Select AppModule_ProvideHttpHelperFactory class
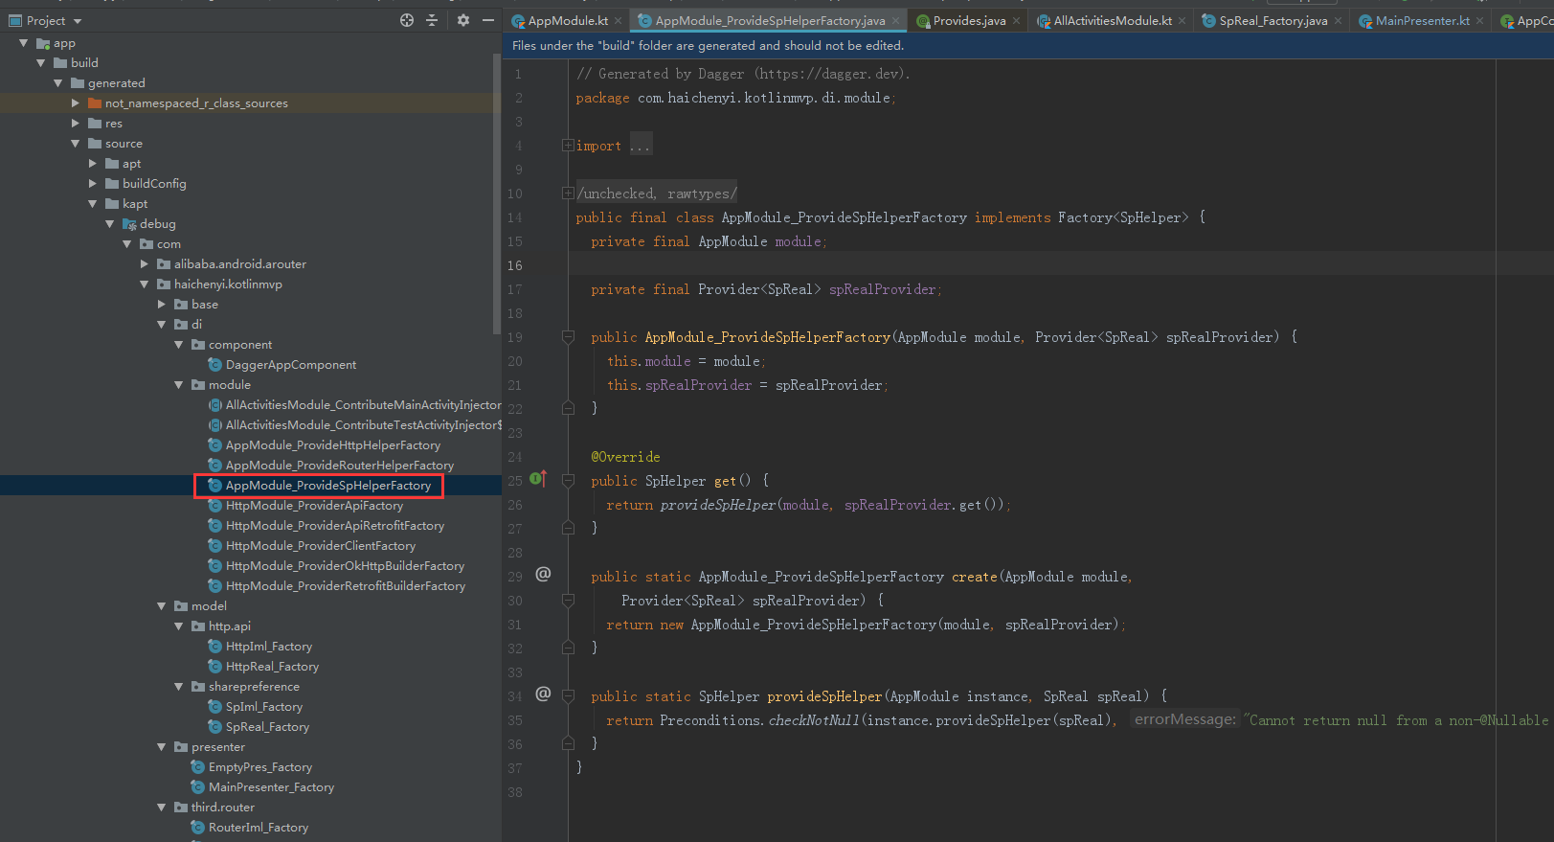This screenshot has height=842, width=1554. [333, 445]
